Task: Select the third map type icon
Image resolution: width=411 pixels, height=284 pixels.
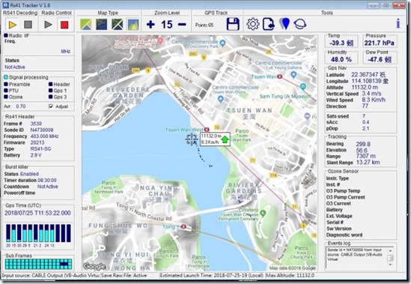Action: pyautogui.click(x=118, y=25)
